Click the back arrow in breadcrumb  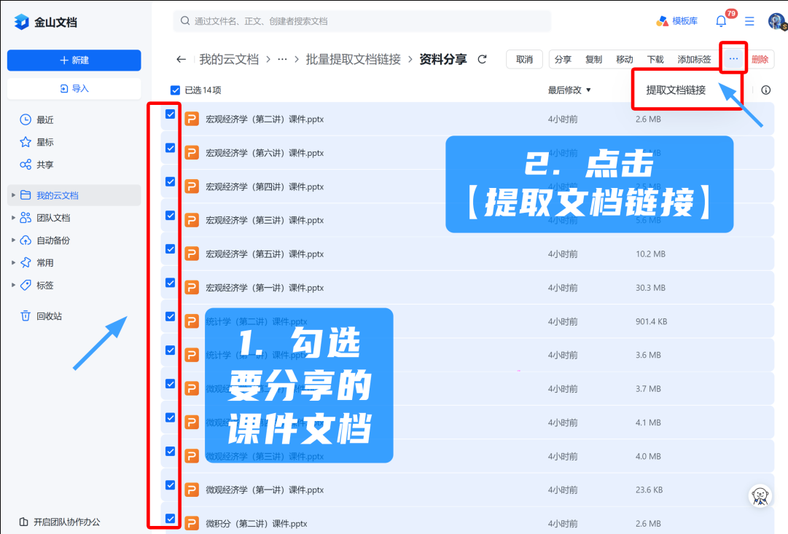pos(182,60)
